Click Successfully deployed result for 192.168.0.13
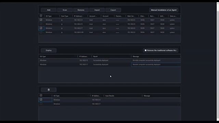This screenshot has height=123, width=219. coord(101,60)
